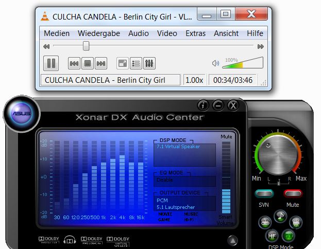Click 5.1 Lautsprecher output text
The width and height of the screenshot is (321, 249).
tap(176, 207)
